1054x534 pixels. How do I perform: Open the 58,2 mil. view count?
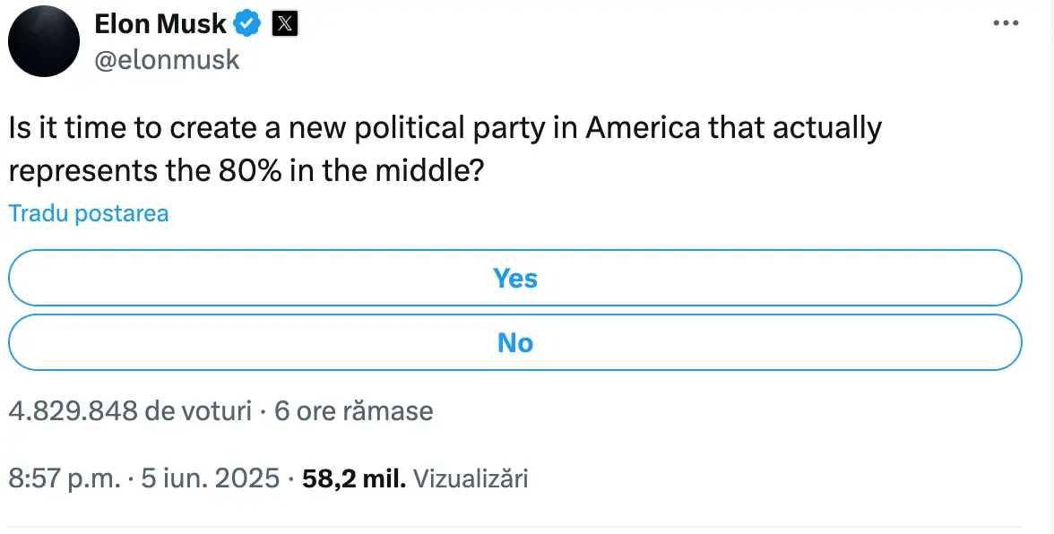click(354, 478)
